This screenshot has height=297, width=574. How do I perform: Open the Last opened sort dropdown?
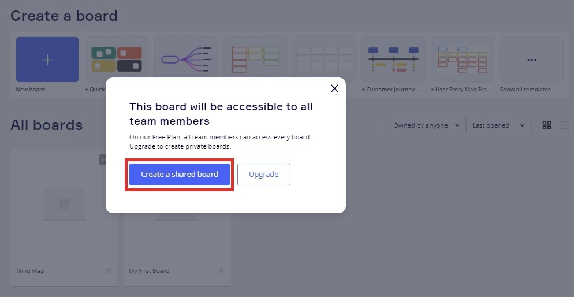tap(498, 125)
